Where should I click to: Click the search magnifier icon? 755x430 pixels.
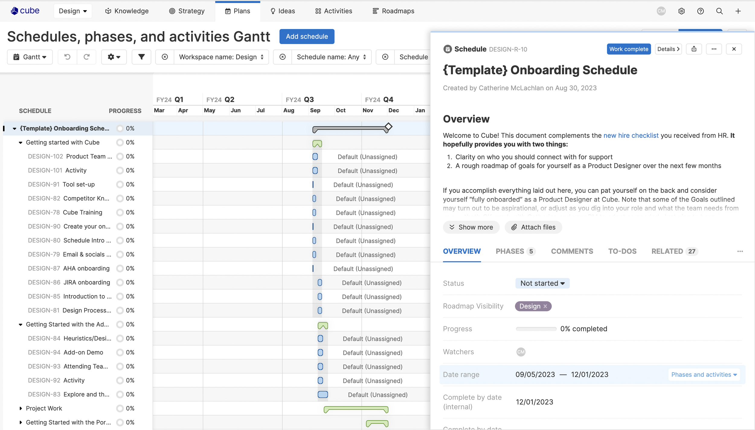pyautogui.click(x=719, y=11)
